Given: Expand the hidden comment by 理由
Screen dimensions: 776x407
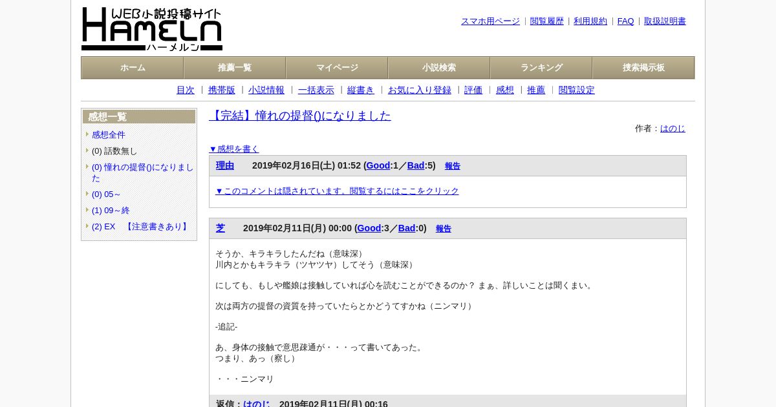Looking at the screenshot, I should point(337,191).
